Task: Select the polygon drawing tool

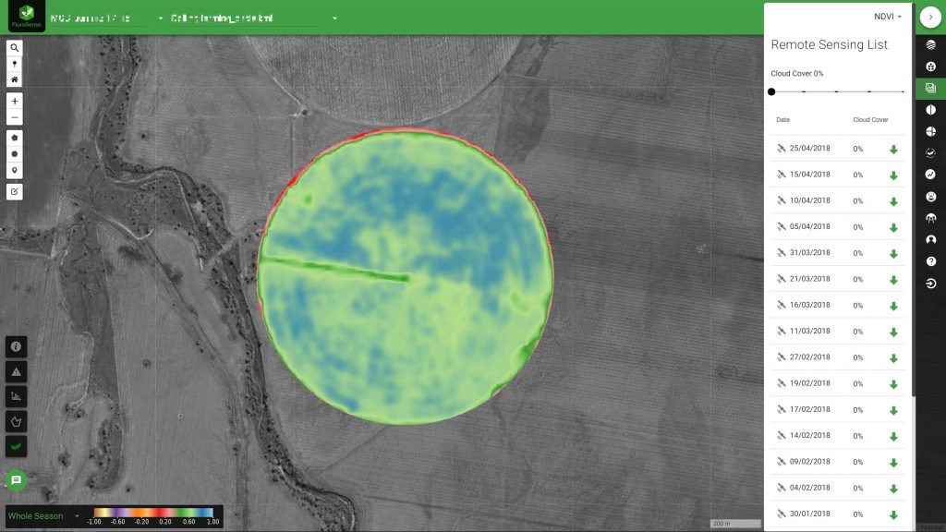Action: (15, 138)
